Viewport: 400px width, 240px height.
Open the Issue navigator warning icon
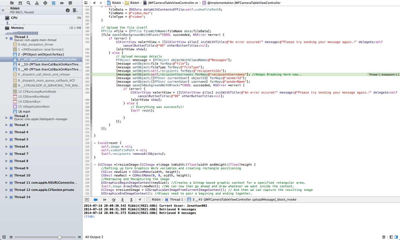tap(37, 3)
